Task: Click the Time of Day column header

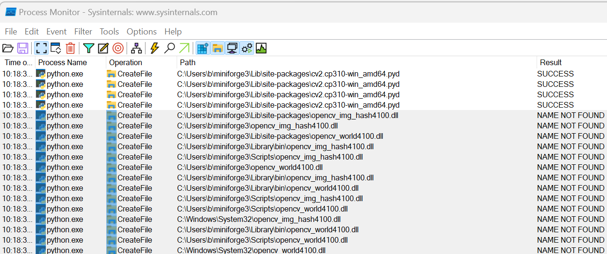Action: [x=18, y=62]
